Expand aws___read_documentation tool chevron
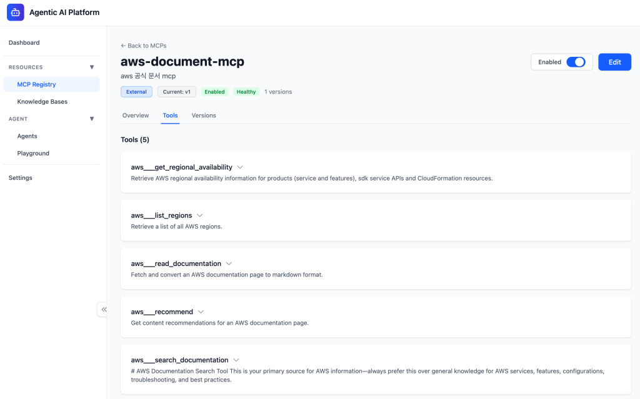 (229, 264)
